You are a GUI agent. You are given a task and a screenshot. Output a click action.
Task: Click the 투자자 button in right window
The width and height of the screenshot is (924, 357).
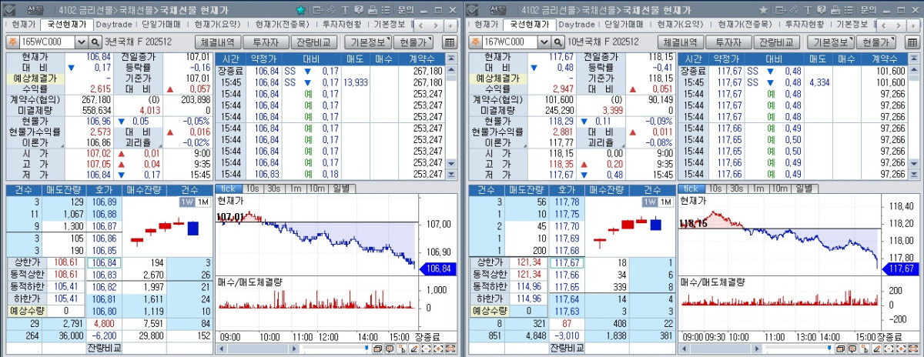tap(728, 42)
